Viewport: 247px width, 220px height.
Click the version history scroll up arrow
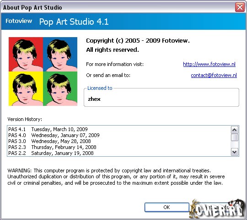(235, 130)
